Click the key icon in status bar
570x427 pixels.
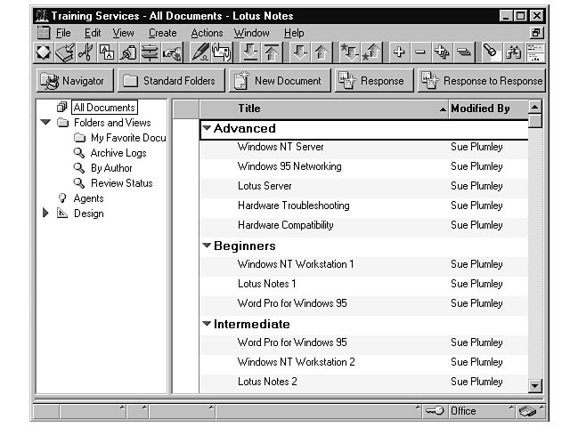pos(435,411)
